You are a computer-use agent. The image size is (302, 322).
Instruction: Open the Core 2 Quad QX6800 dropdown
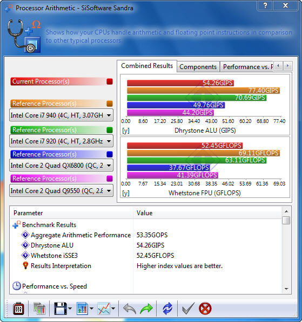[x=61, y=165]
